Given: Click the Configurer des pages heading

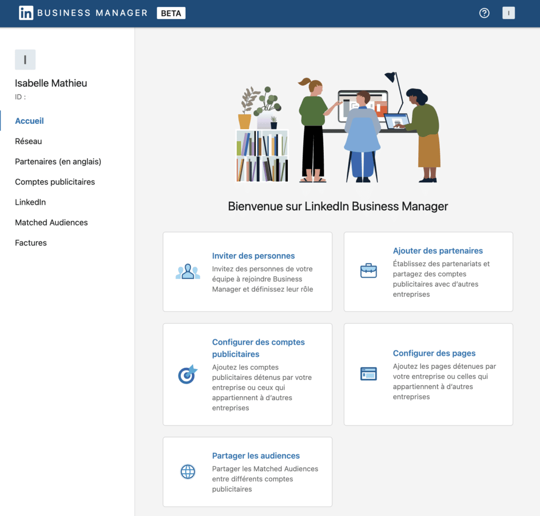Looking at the screenshot, I should click(x=434, y=353).
